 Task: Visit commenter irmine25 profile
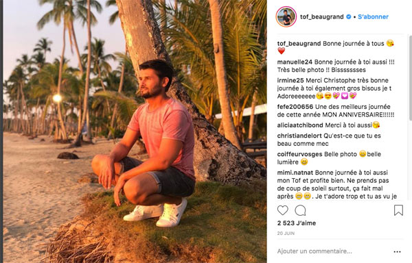(290, 80)
